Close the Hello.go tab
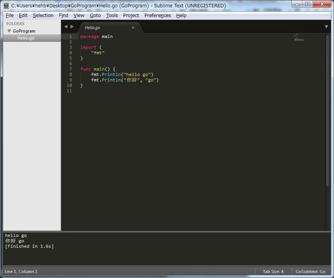 click(x=133, y=27)
